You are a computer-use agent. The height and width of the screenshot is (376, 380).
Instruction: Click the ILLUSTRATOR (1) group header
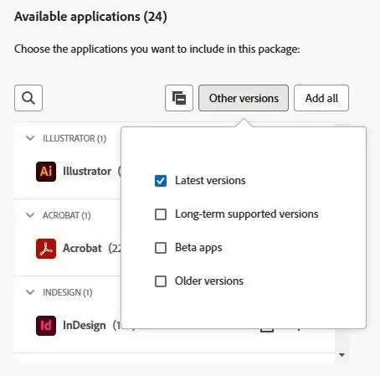(74, 138)
